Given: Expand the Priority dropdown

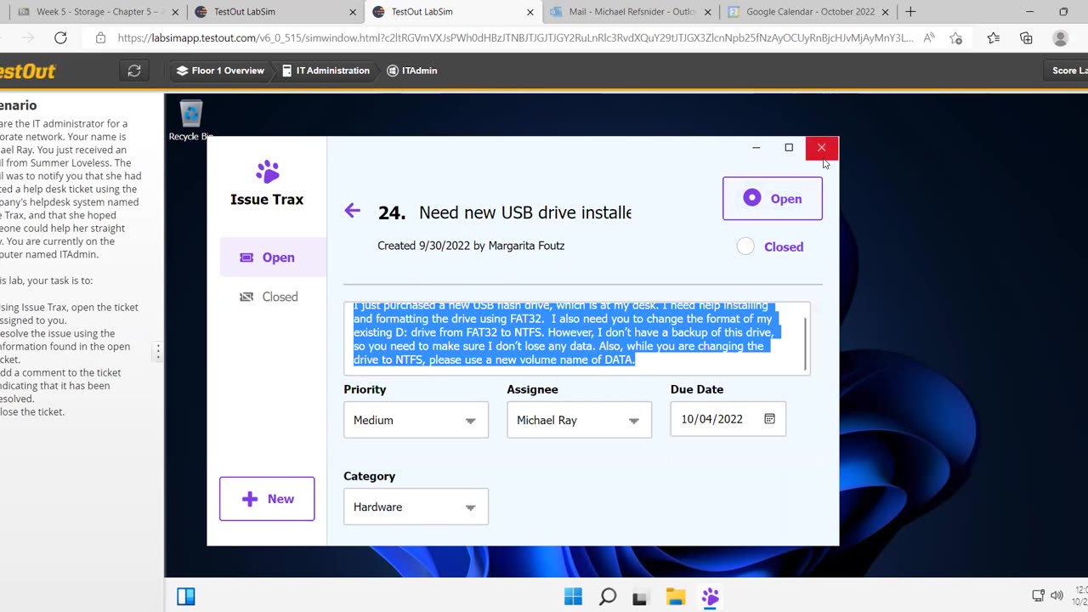Looking at the screenshot, I should point(416,420).
